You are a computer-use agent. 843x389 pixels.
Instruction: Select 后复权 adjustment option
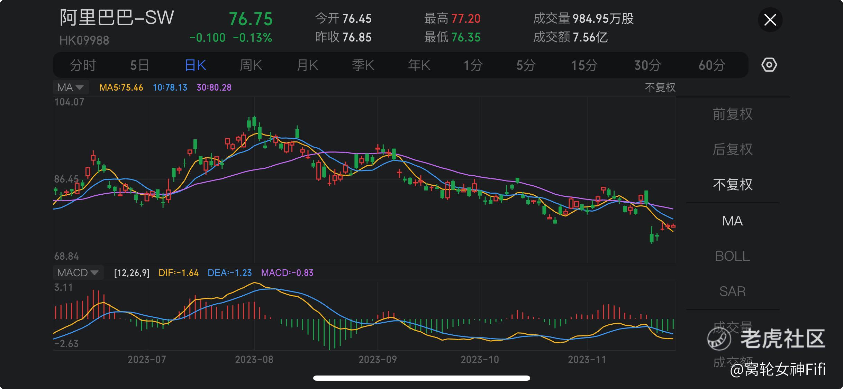pos(732,149)
